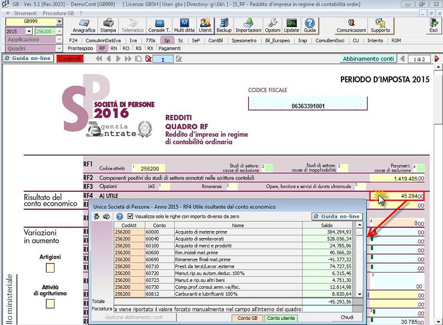
Task: Open Telematico icon
Action: click(133, 26)
